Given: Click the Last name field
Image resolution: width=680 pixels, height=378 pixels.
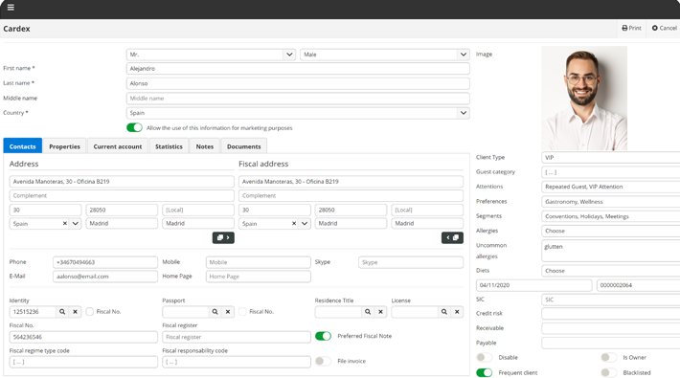Looking at the screenshot, I should [x=298, y=83].
